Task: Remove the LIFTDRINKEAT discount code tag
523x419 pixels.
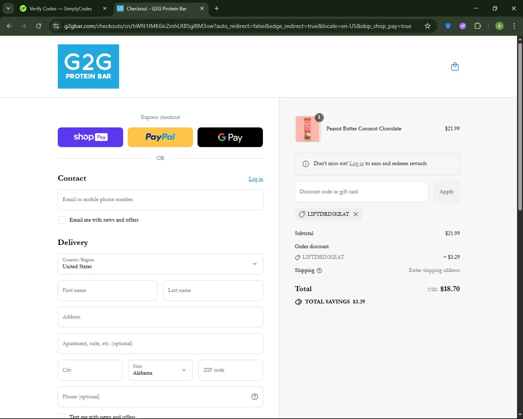Action: click(x=356, y=214)
